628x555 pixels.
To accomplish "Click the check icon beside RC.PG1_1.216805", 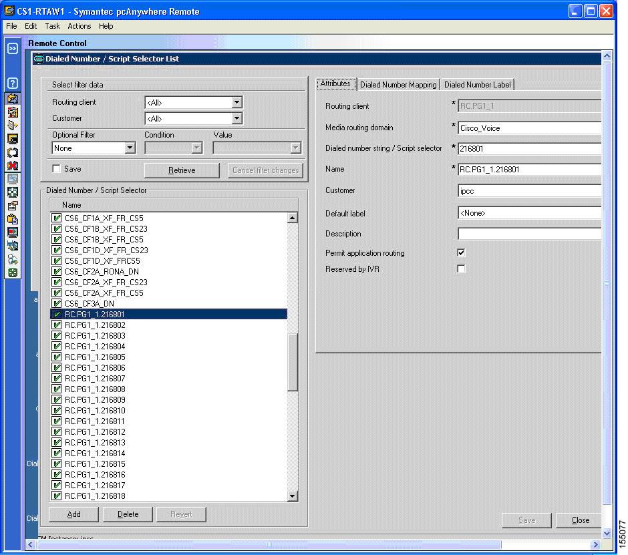I will tap(57, 357).
